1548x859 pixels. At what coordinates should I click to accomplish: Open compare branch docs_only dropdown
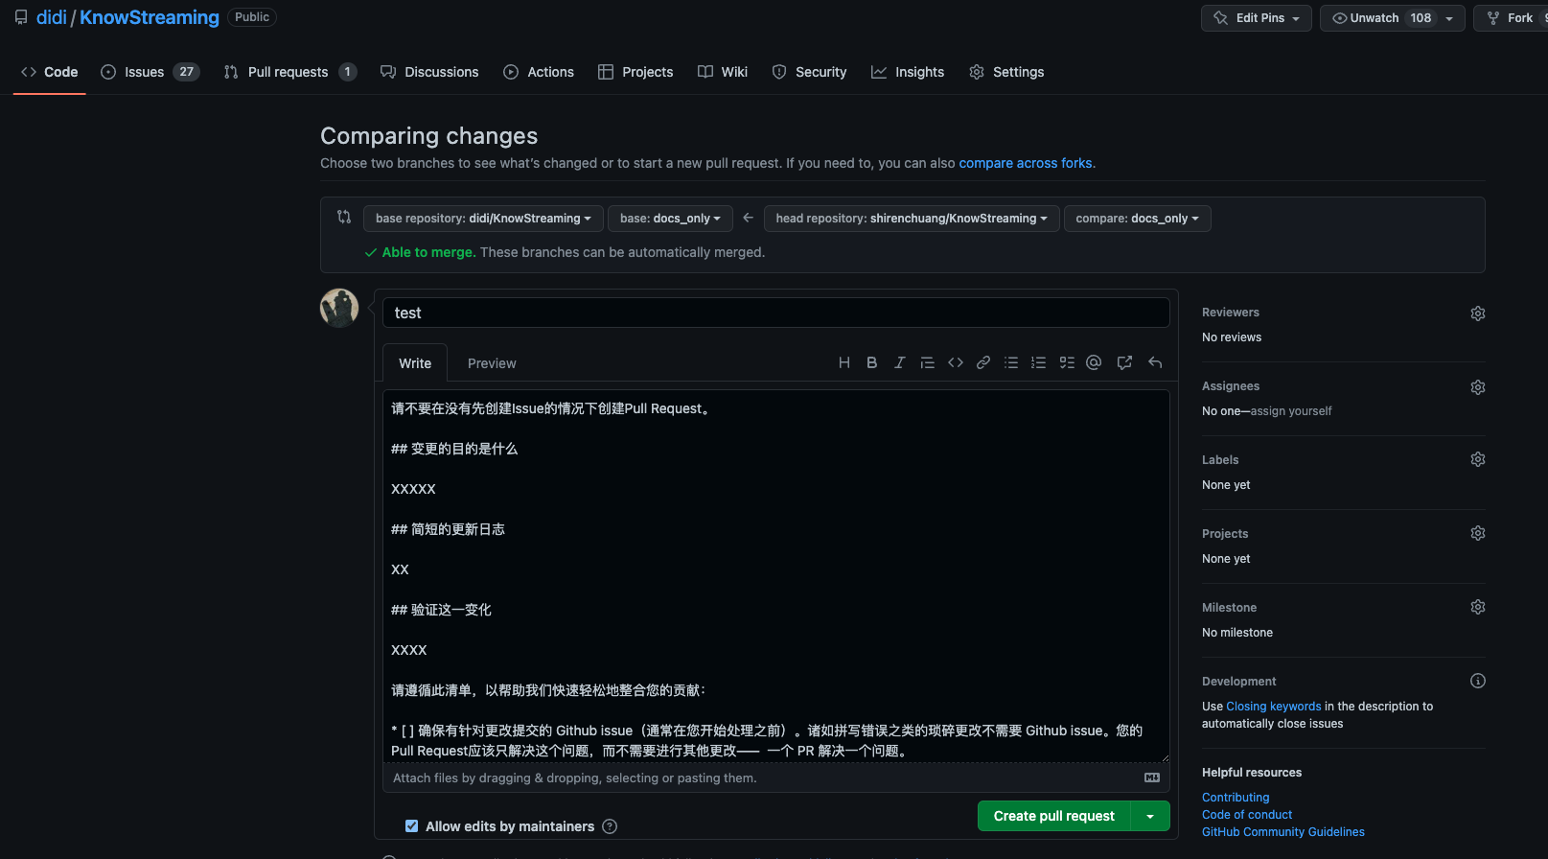(x=1137, y=219)
